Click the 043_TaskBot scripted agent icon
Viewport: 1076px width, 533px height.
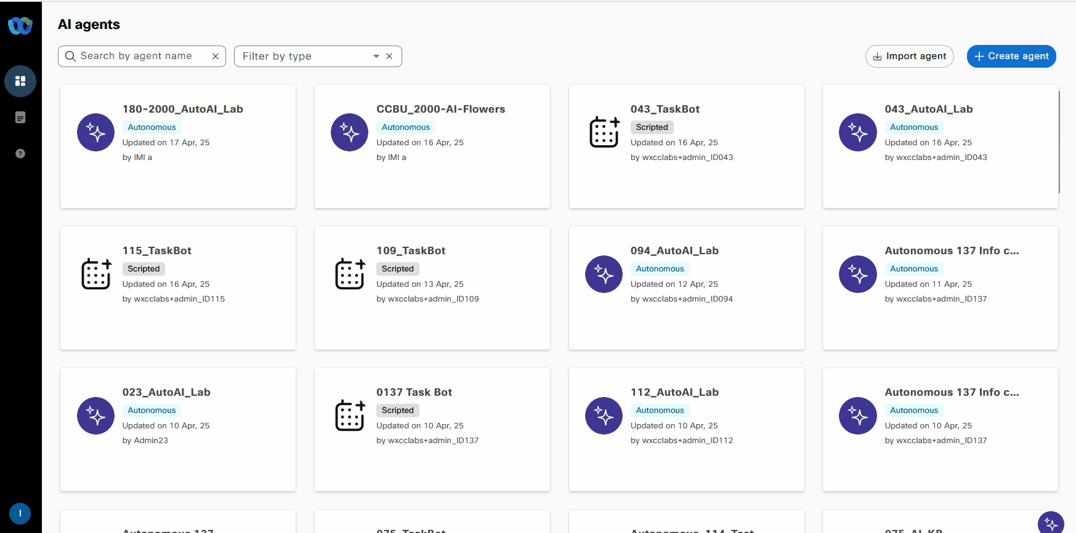[604, 132]
